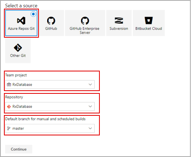The height and width of the screenshot is (157, 191).
Task: Open the Repository dropdown chevron
Action: click(90, 106)
